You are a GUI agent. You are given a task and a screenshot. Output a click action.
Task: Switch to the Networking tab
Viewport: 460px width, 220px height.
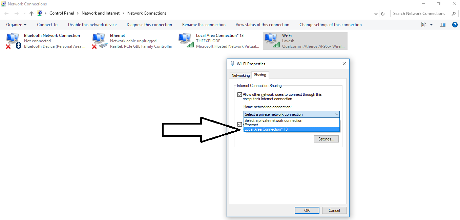[x=241, y=75]
